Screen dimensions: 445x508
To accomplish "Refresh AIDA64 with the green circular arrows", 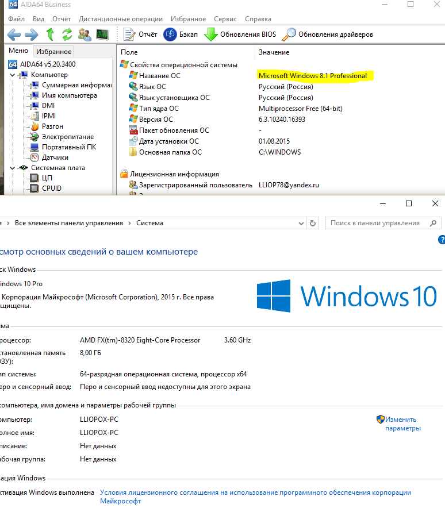I will click(67, 34).
